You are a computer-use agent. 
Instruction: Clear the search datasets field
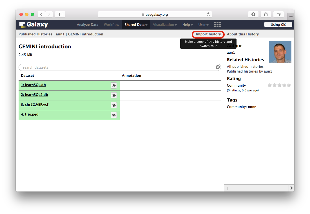click(x=218, y=67)
